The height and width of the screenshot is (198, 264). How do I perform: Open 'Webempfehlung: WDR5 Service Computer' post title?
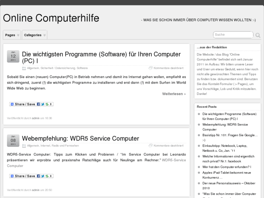coord(80,138)
